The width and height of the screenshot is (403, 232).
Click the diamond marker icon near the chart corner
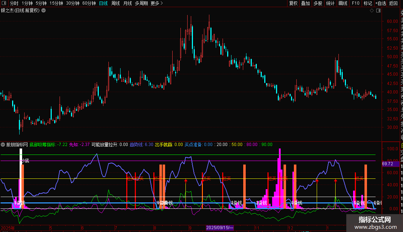372,11
